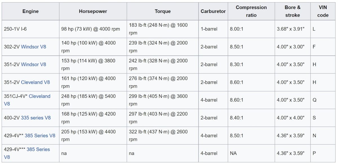Open the Cleveland V8 link for 351CJ-4V*
This screenshot has width=338, height=165.
(x=39, y=96)
